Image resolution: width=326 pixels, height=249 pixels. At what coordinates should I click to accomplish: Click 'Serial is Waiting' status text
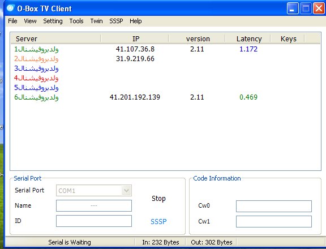(70, 242)
